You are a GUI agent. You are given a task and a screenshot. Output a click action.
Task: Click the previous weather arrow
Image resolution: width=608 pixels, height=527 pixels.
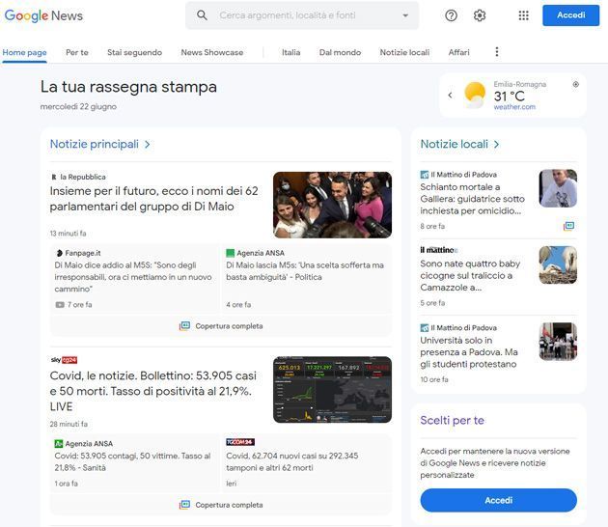pyautogui.click(x=450, y=95)
